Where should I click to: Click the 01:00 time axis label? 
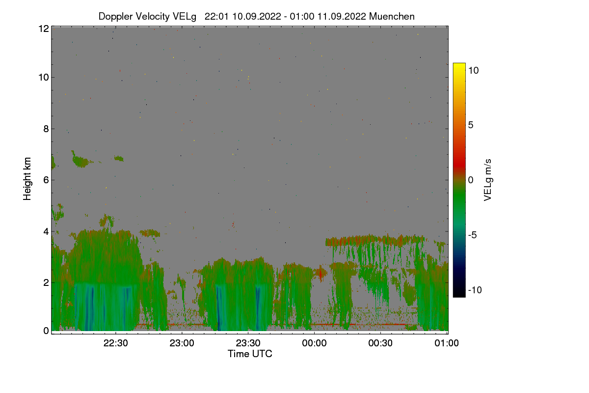coord(447,343)
